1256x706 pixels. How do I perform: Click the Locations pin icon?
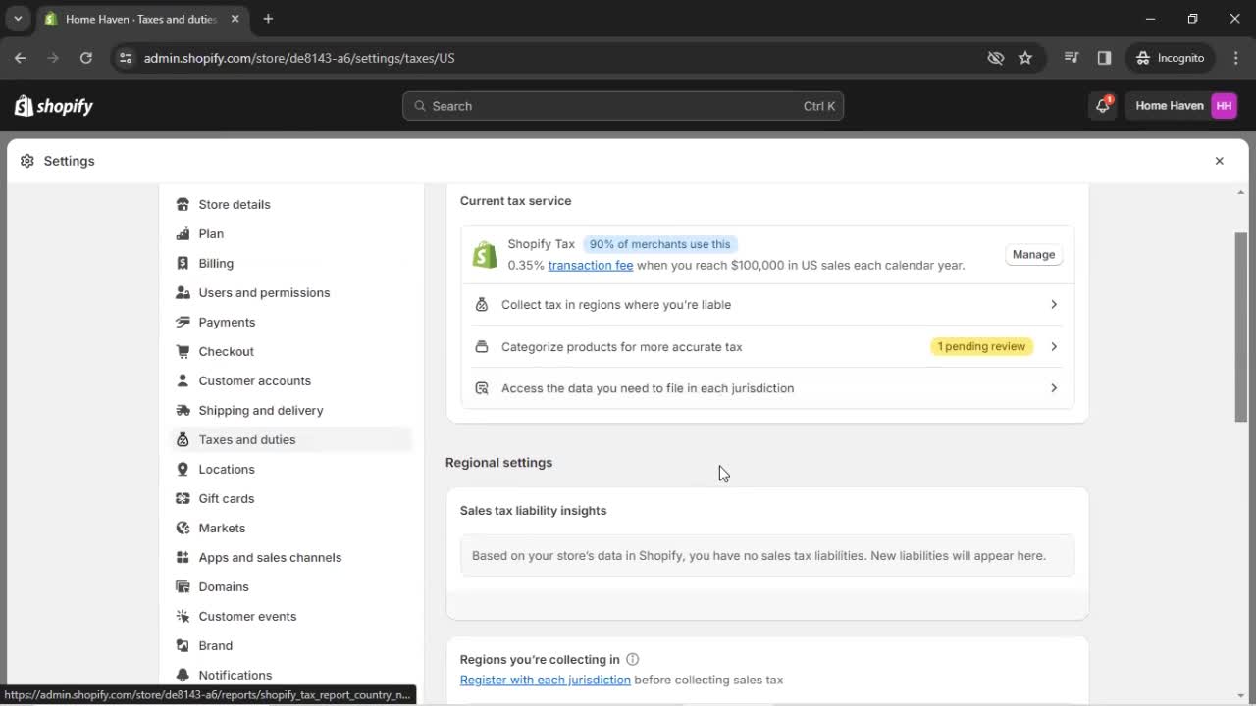click(183, 469)
